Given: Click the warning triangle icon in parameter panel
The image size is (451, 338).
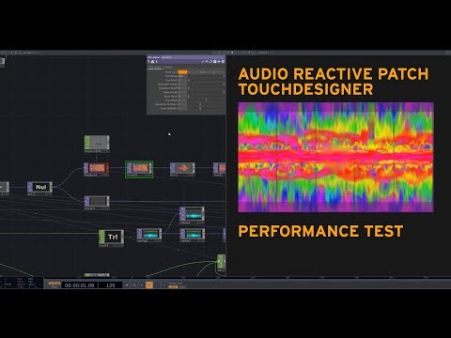Looking at the screenshot, I should (x=152, y=61).
